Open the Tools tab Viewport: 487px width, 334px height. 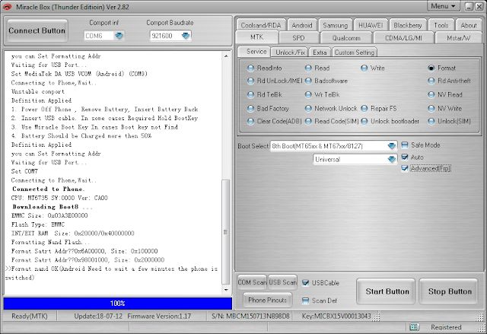pyautogui.click(x=441, y=25)
